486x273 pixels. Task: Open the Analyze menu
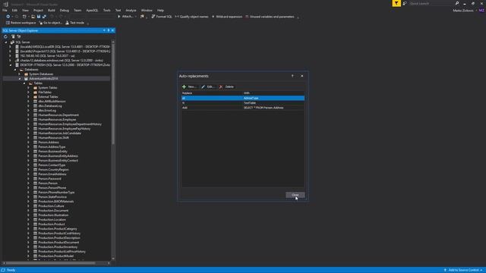131,10
